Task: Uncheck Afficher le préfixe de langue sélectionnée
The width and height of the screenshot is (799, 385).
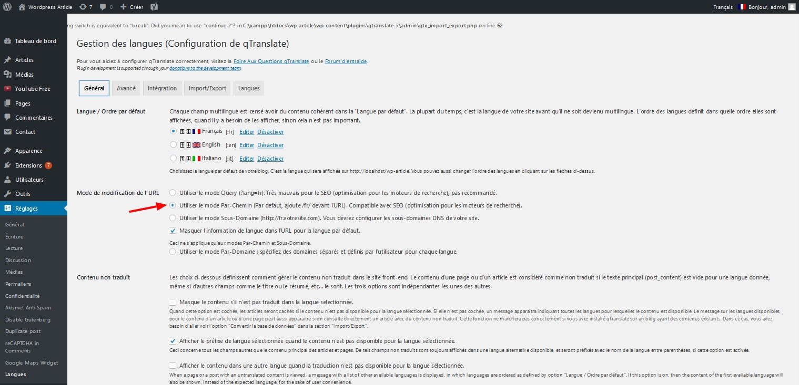Action: coord(173,341)
